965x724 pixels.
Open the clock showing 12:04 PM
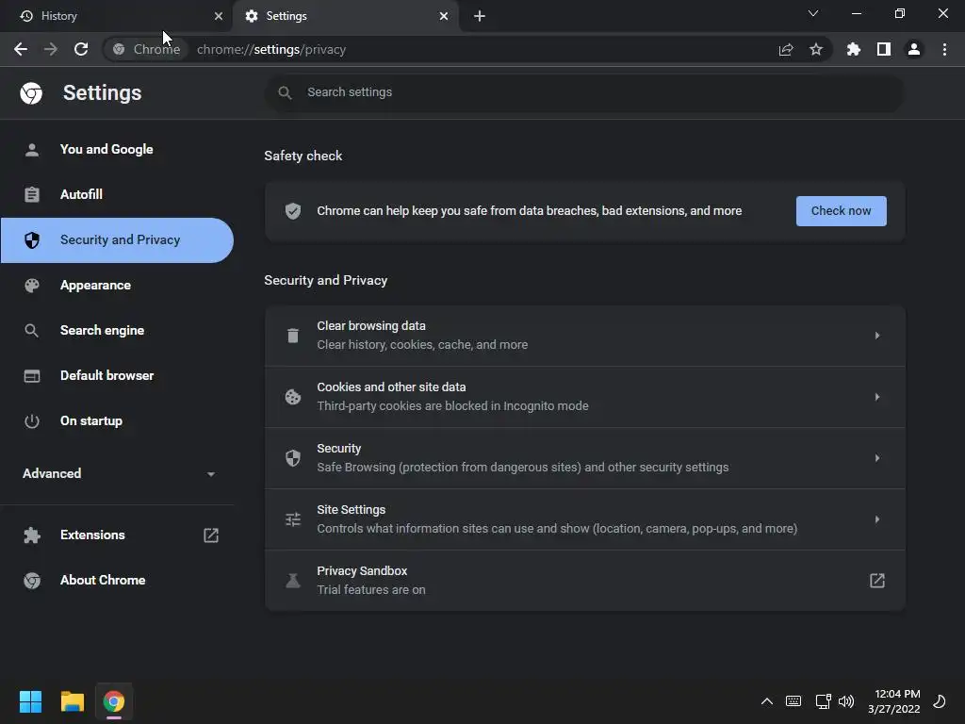(894, 701)
